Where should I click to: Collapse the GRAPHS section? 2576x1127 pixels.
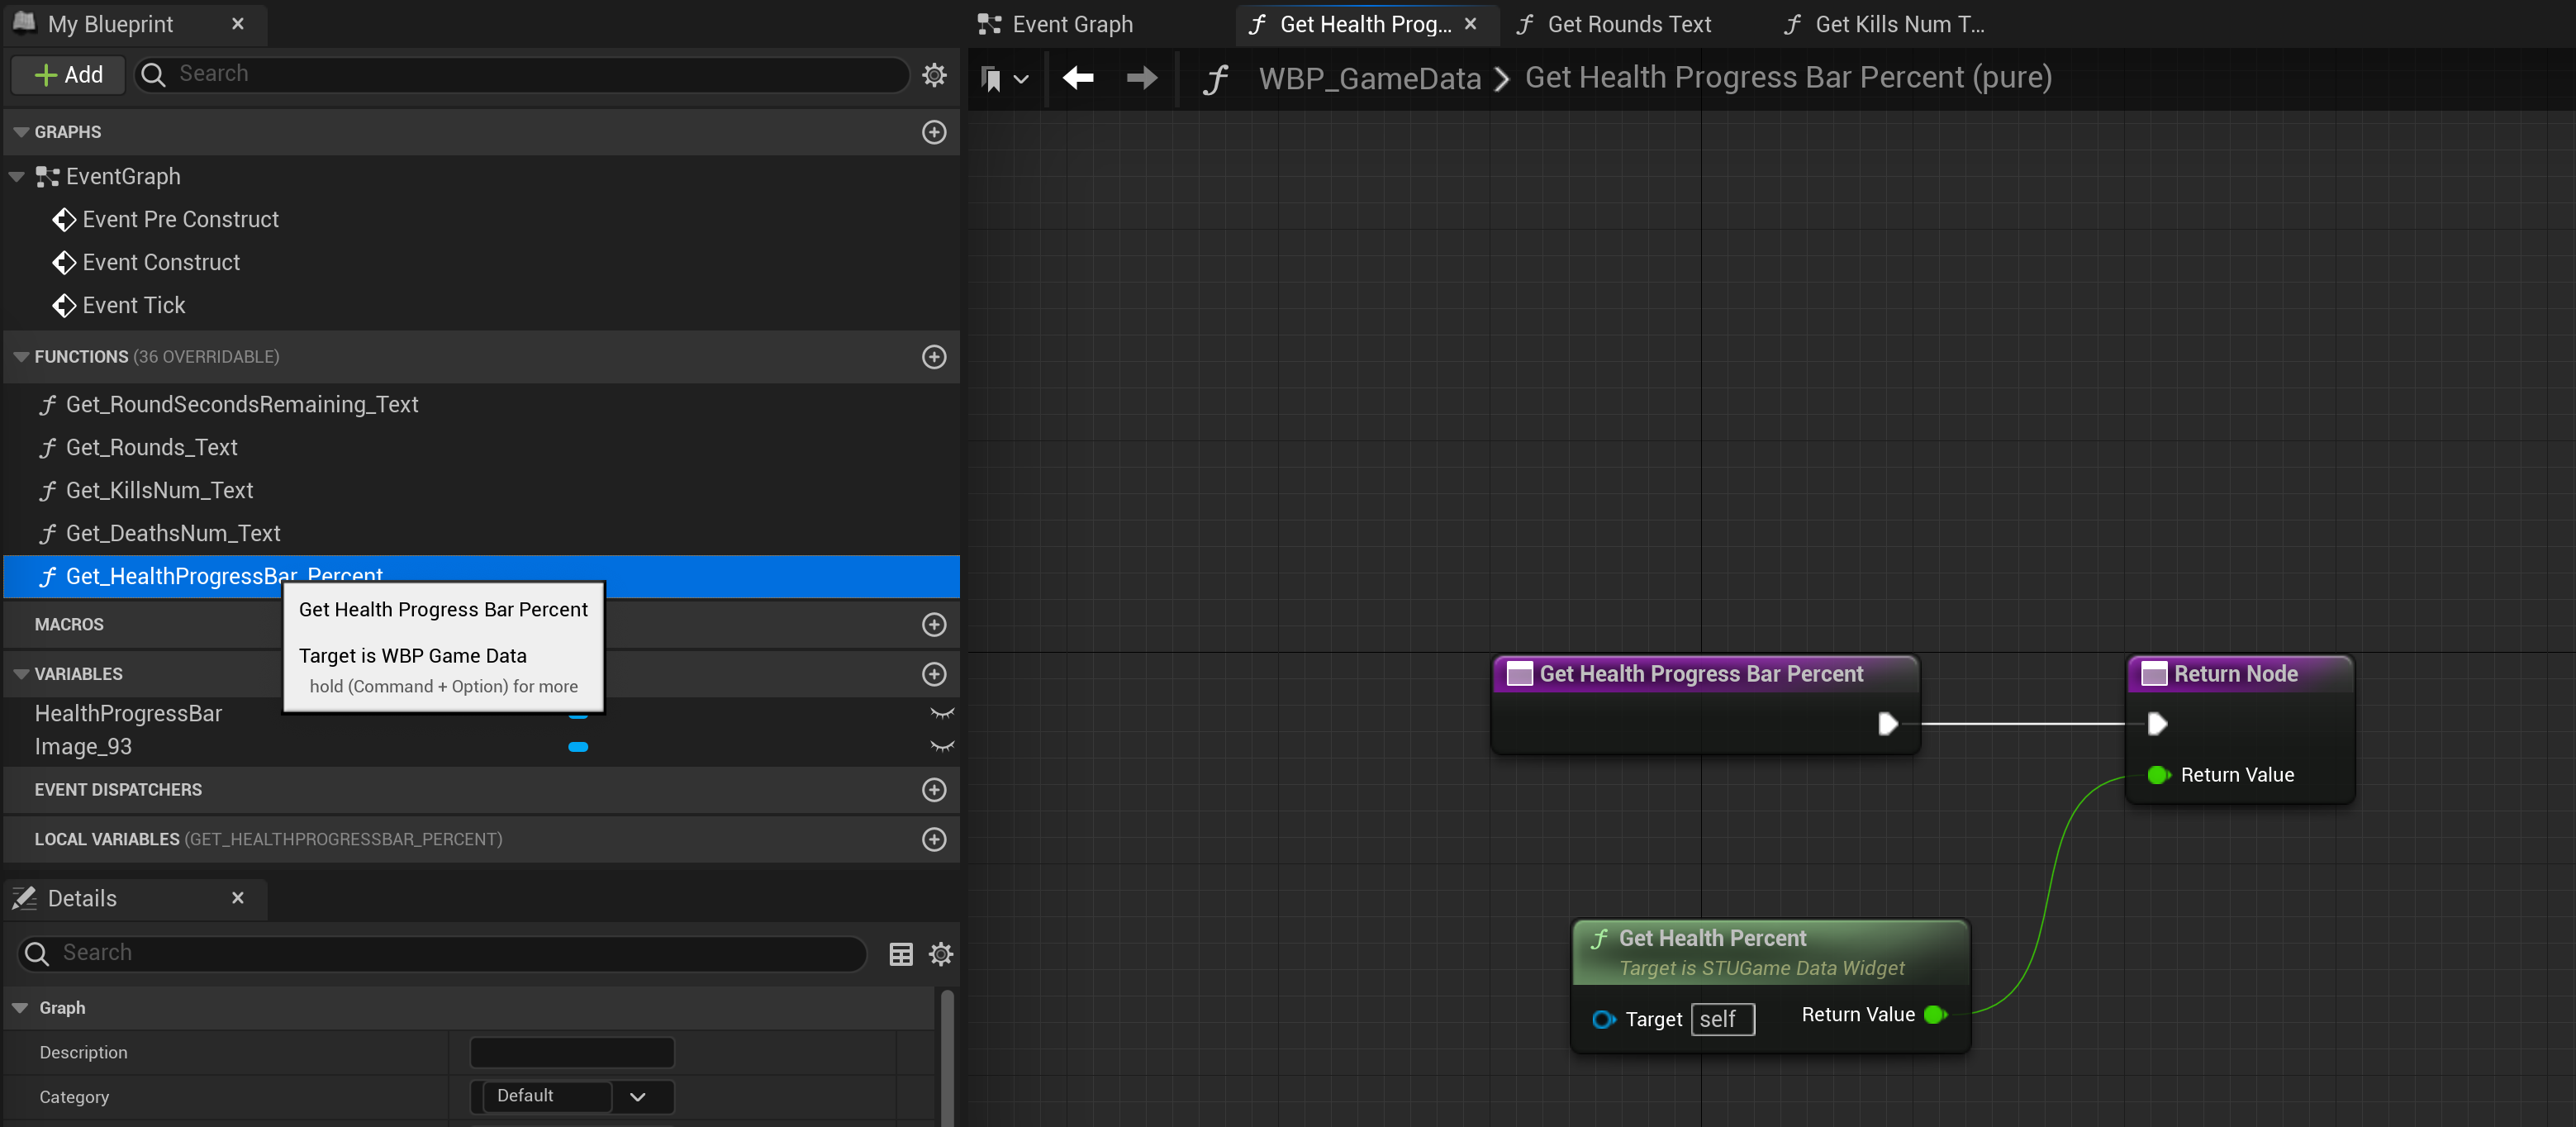pos(21,132)
